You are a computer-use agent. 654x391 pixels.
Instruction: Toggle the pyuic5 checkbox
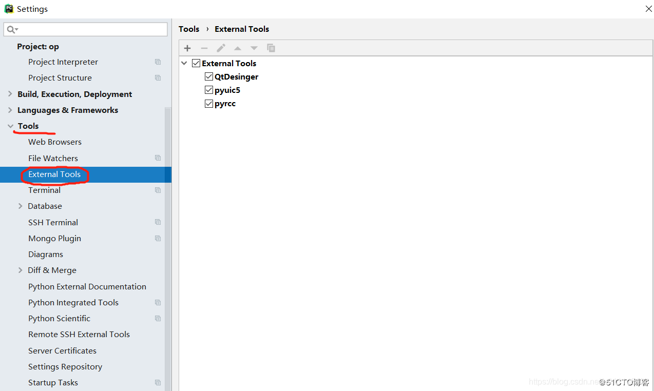[x=208, y=89]
